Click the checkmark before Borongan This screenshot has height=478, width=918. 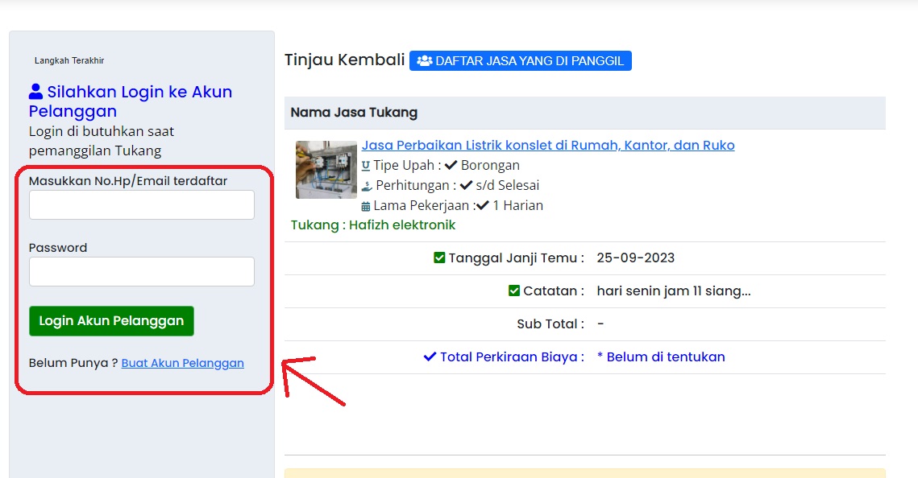[x=451, y=166]
